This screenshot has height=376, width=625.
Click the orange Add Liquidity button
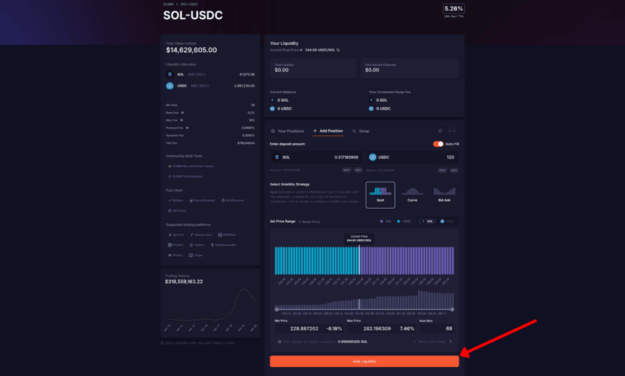coord(364,361)
